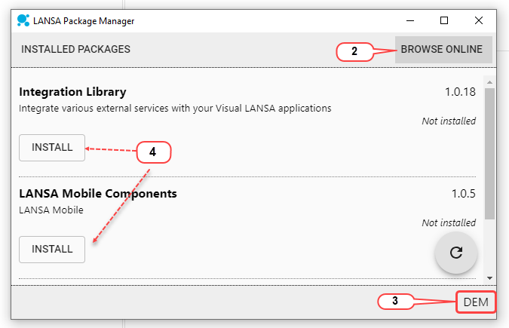The height and width of the screenshot is (328, 509).
Task: Click the scrollbar down arrow
Action: 489,277
